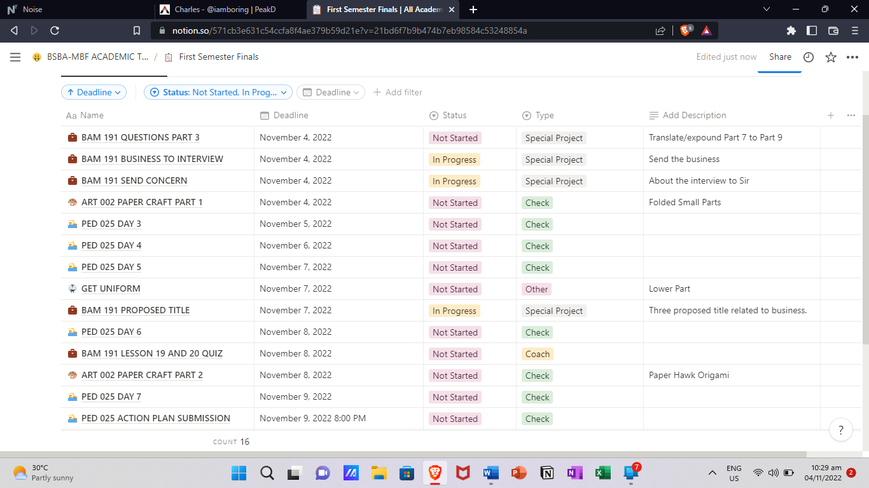Click the share page icon in address bar

click(x=660, y=30)
